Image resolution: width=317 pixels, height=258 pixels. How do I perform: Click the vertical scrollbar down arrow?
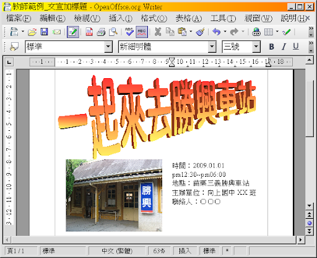309,206
